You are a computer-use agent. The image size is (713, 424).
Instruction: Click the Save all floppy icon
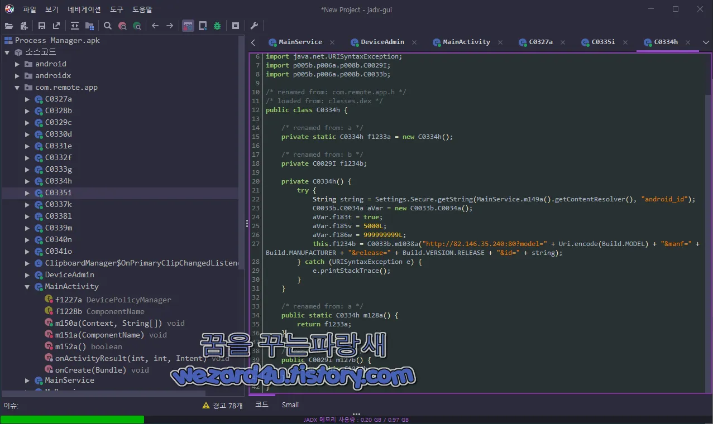pos(42,26)
